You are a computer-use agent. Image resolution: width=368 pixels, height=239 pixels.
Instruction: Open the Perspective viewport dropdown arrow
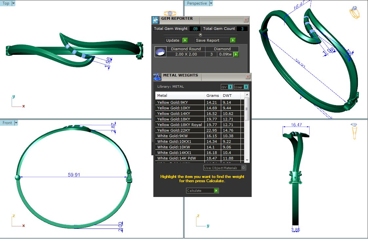[x=211, y=3]
